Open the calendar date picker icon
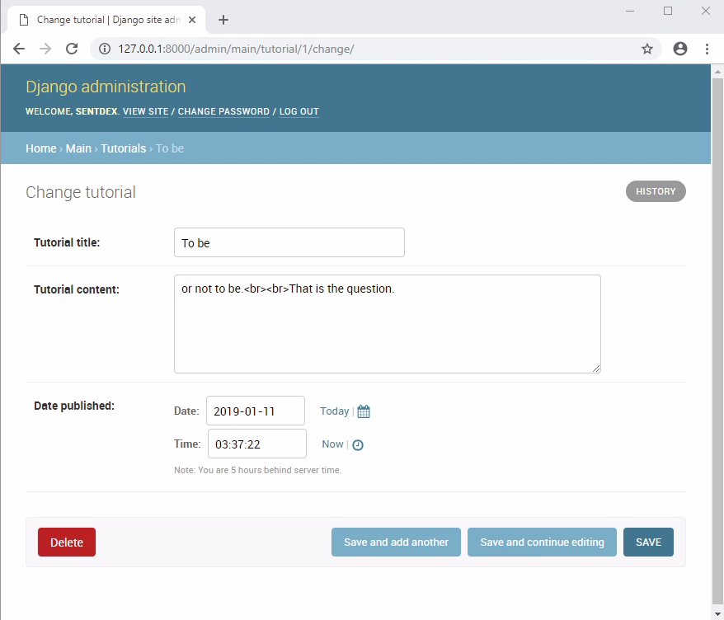Viewport: 724px width, 620px height. tap(364, 411)
